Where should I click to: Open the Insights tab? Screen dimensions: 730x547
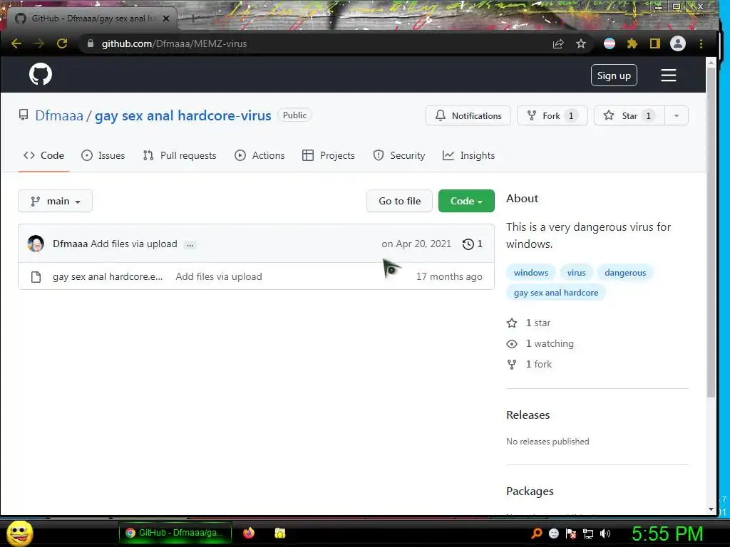pos(468,155)
